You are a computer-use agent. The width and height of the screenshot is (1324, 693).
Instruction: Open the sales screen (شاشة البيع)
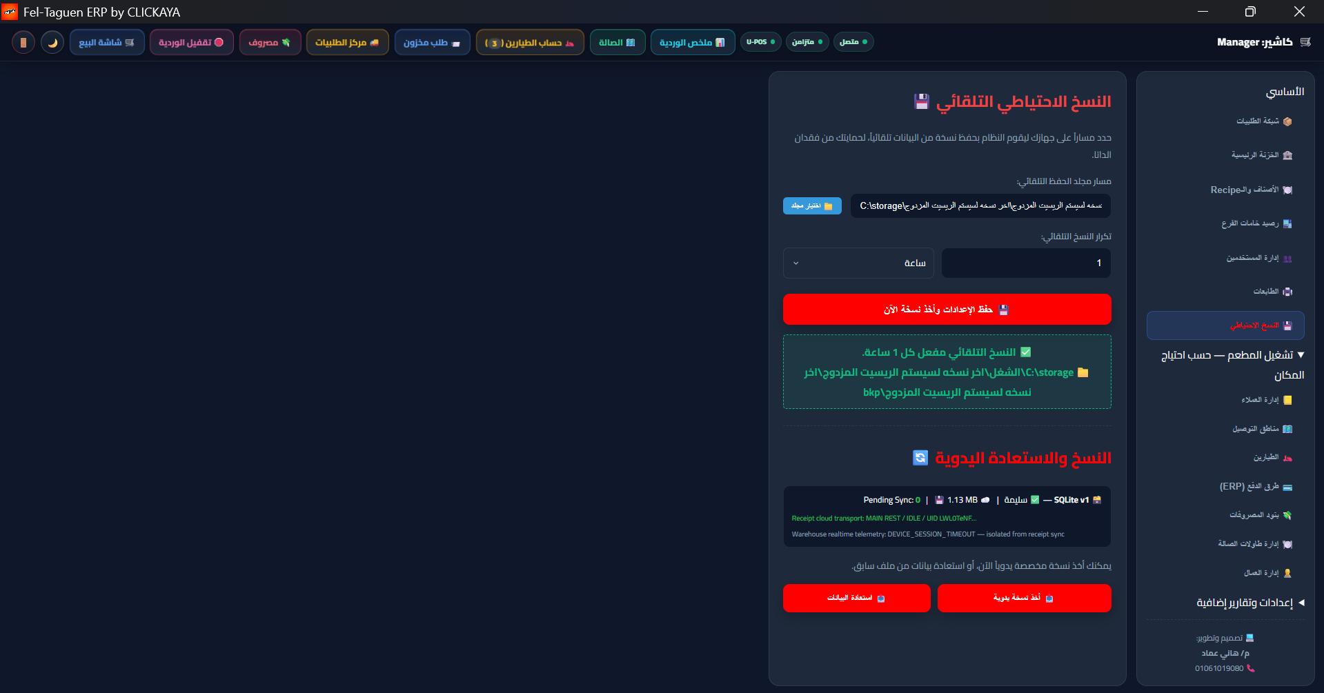[x=107, y=42]
